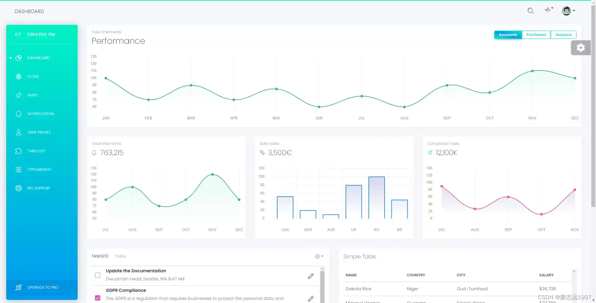Click the CITY column header

click(x=461, y=275)
